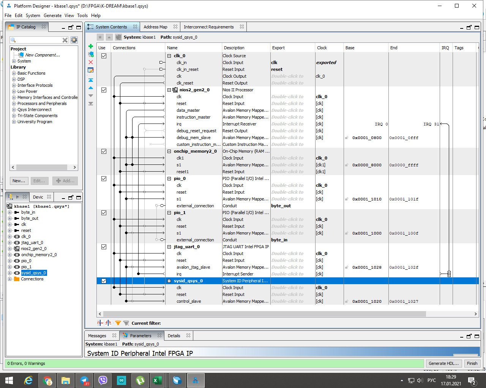Screen dimensions: 486x388
Task: Move component to bottom arrow icon
Action: [x=91, y=103]
